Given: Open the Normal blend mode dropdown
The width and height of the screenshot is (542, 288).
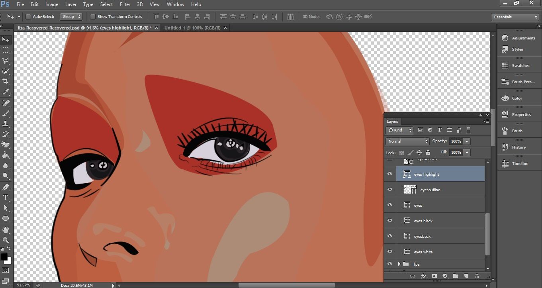Looking at the screenshot, I should click(x=407, y=141).
